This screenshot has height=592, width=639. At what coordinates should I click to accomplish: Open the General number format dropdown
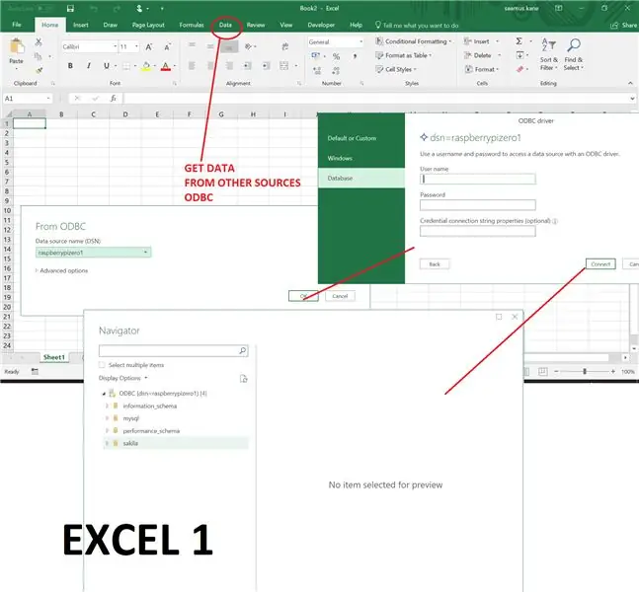click(x=360, y=42)
